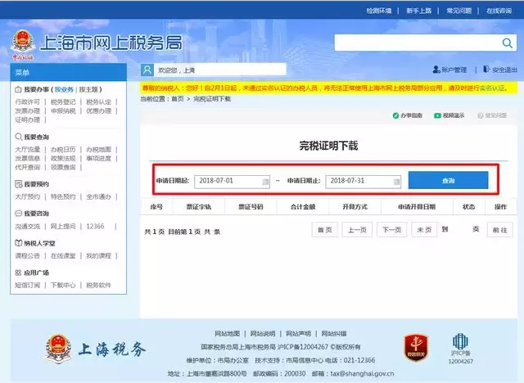The width and height of the screenshot is (524, 383).
Task: Open 网上提问 link
Action: 63,227
